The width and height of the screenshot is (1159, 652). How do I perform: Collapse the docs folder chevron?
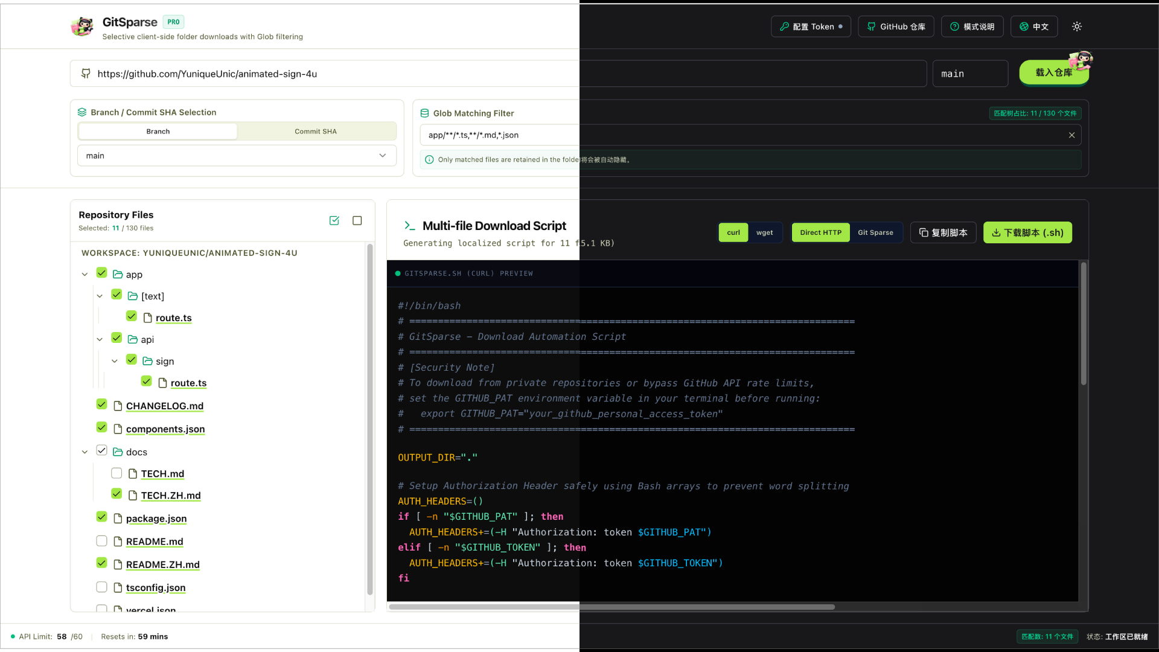click(85, 452)
